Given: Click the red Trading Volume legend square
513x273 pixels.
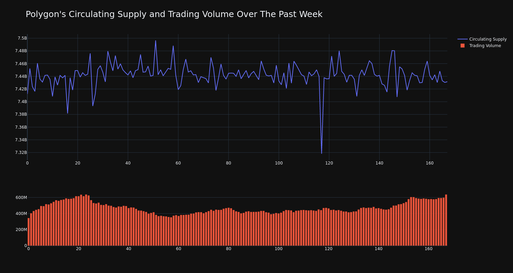Looking at the screenshot, I should [x=462, y=46].
